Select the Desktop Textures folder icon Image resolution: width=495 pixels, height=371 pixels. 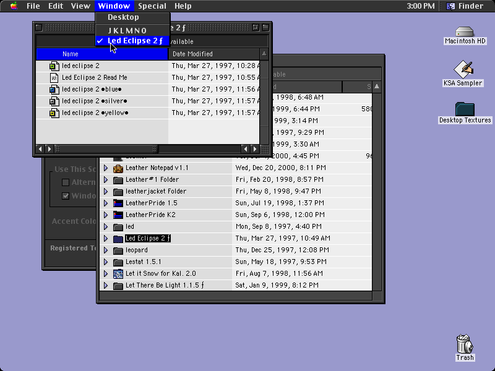[465, 109]
